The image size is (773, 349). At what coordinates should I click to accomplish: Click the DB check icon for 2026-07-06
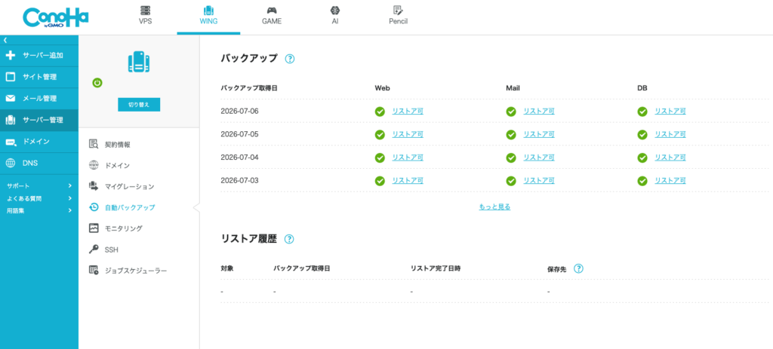(642, 112)
